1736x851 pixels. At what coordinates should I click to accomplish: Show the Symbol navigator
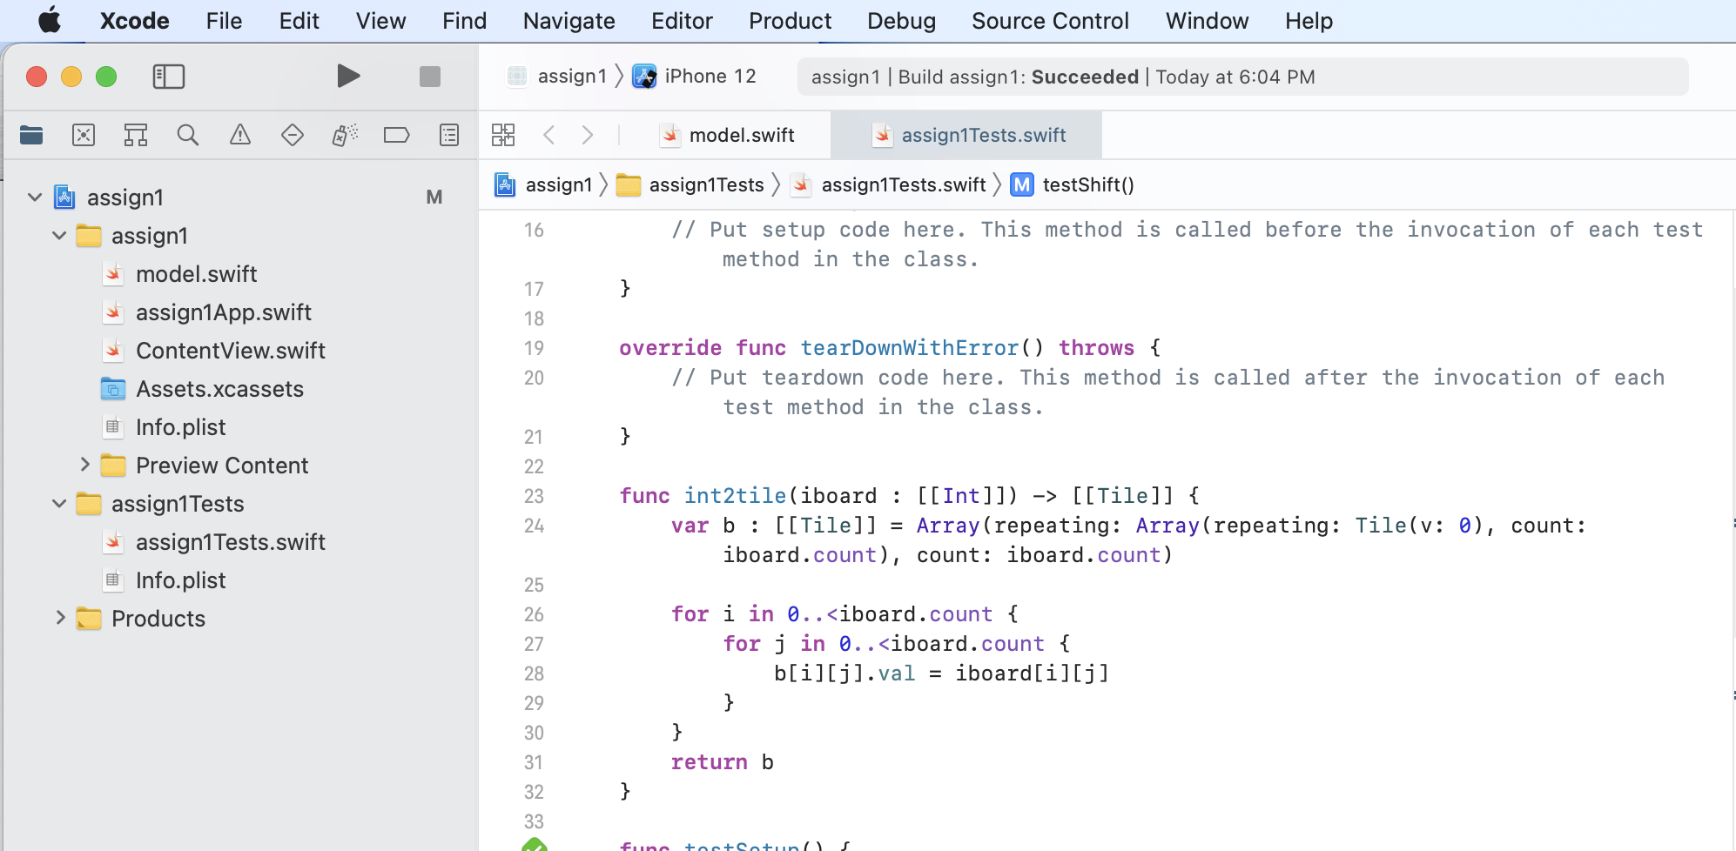[136, 135]
